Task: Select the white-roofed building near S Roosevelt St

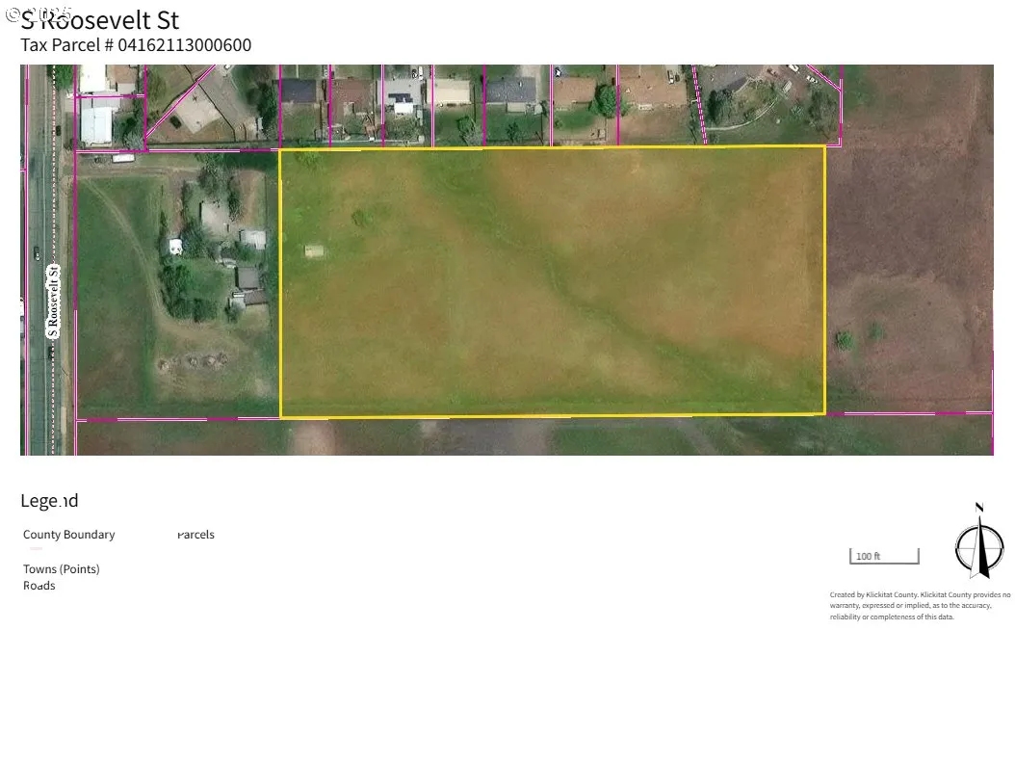Action: click(96, 124)
